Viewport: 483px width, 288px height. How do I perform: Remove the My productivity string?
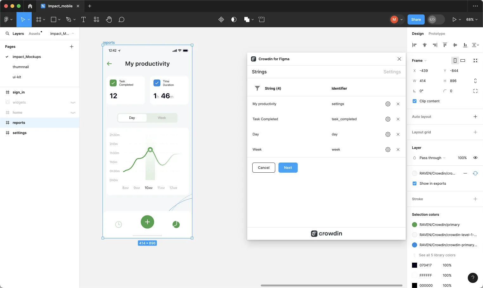point(398,104)
